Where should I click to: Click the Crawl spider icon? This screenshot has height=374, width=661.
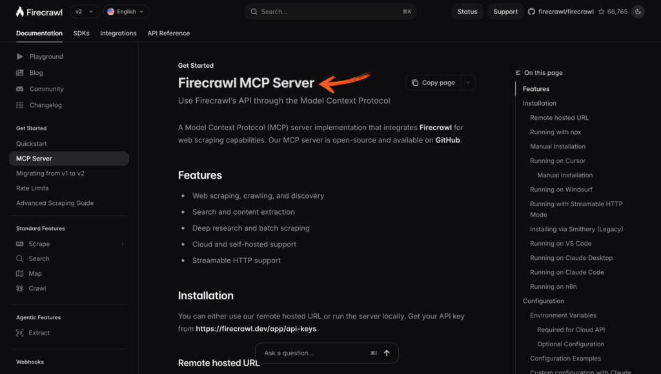tap(20, 288)
